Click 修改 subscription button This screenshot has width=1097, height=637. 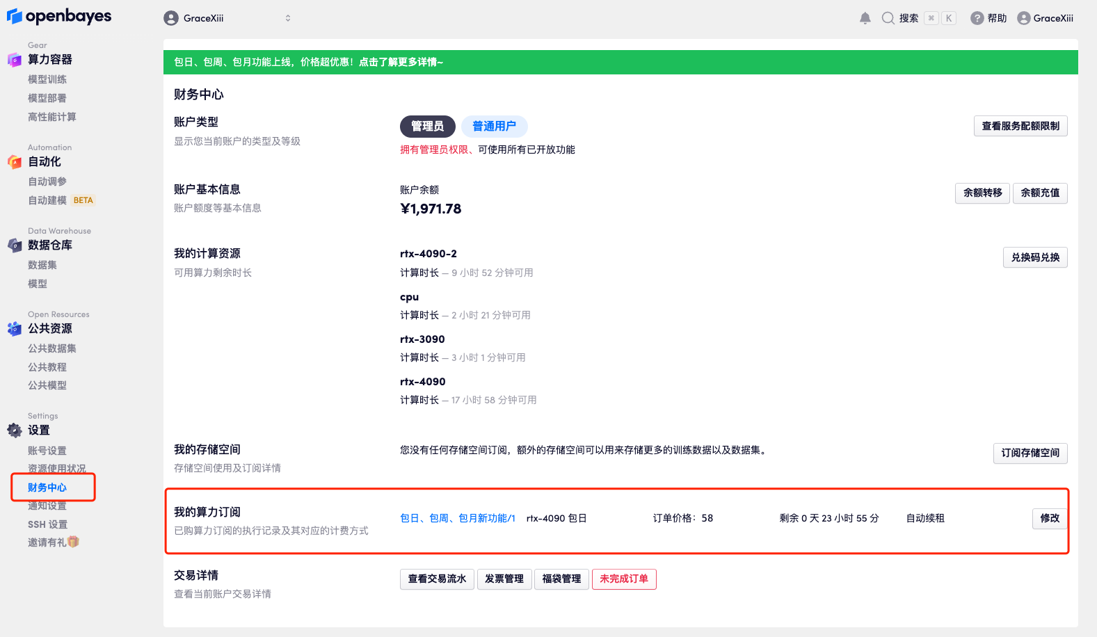point(1050,518)
